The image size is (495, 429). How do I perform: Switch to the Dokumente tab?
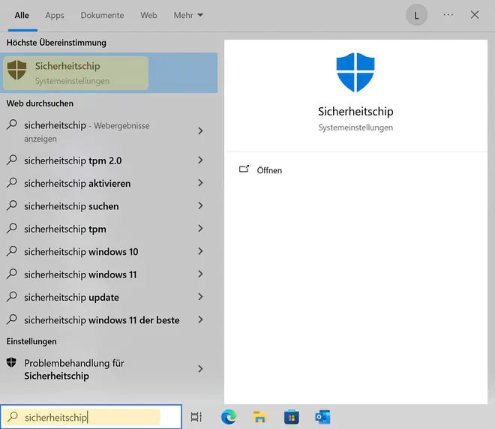(102, 15)
